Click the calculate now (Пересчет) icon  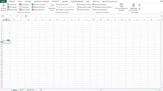(x=139, y=5)
